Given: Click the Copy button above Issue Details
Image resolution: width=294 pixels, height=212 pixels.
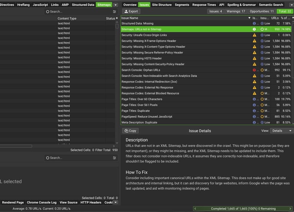Looking at the screenshot, I should point(130,131).
